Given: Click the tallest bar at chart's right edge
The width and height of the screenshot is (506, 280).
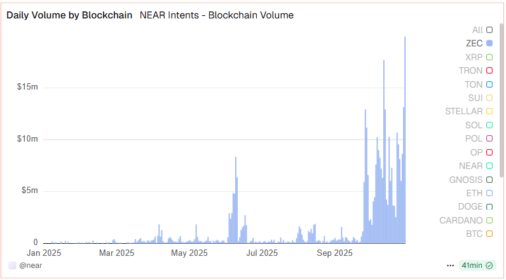Looking at the screenshot, I should point(405,140).
